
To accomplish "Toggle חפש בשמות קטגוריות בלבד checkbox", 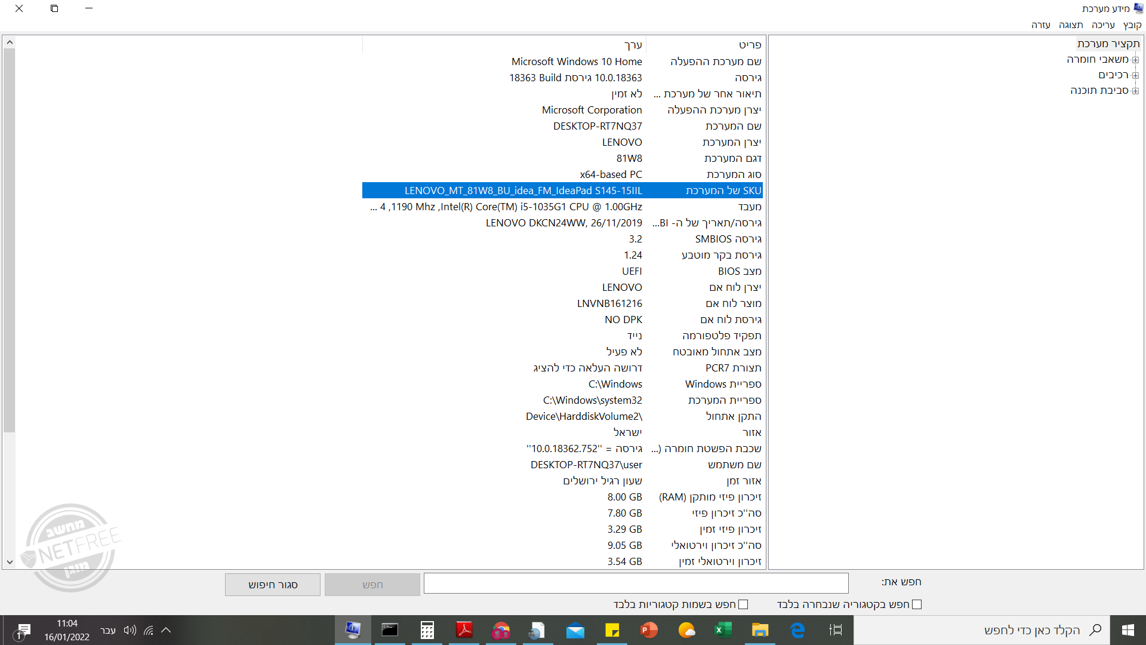I will point(743,604).
